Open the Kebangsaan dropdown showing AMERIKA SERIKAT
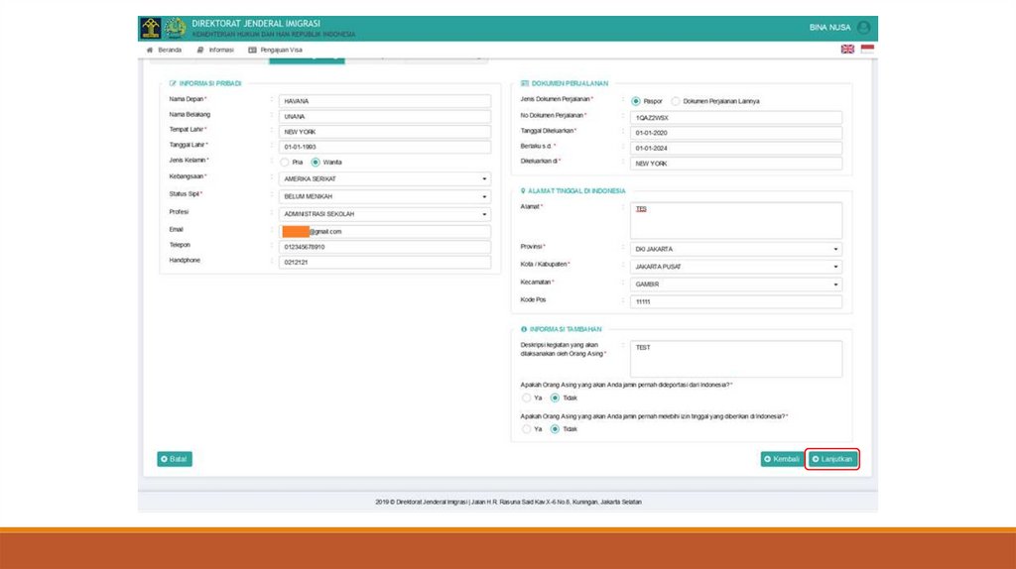 coord(385,178)
